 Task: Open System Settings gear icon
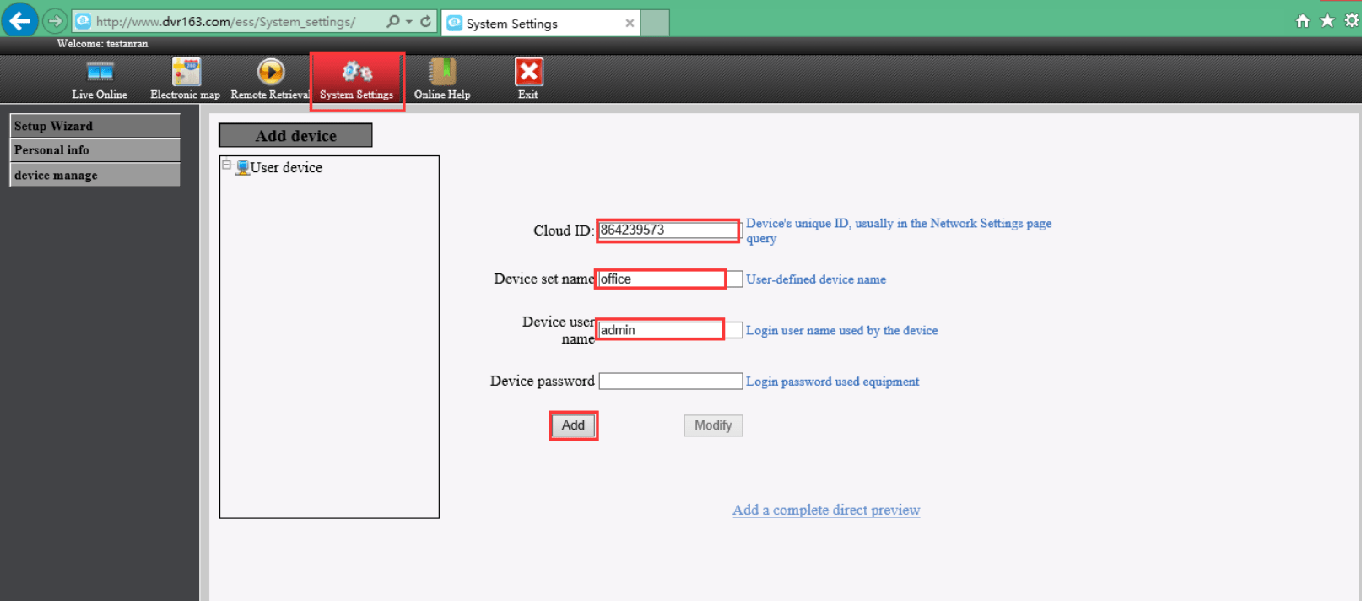click(356, 73)
